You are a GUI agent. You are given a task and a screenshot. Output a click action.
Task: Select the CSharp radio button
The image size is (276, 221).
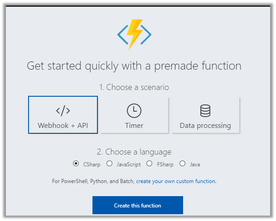point(76,164)
